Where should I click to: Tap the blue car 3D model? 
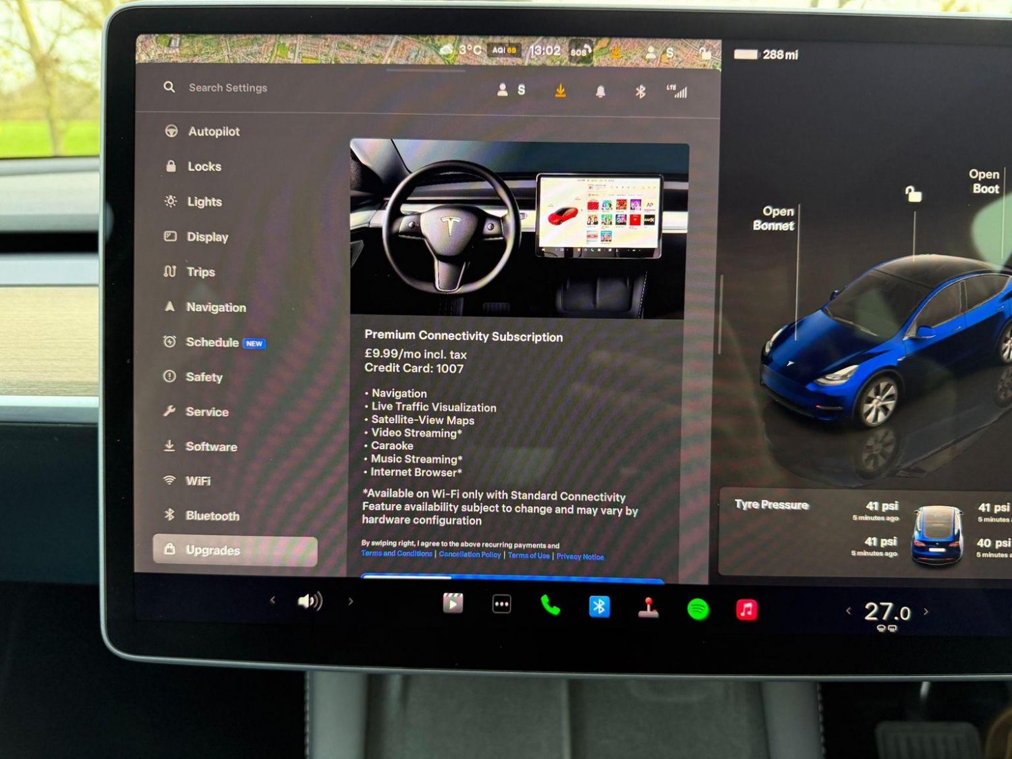point(887,341)
